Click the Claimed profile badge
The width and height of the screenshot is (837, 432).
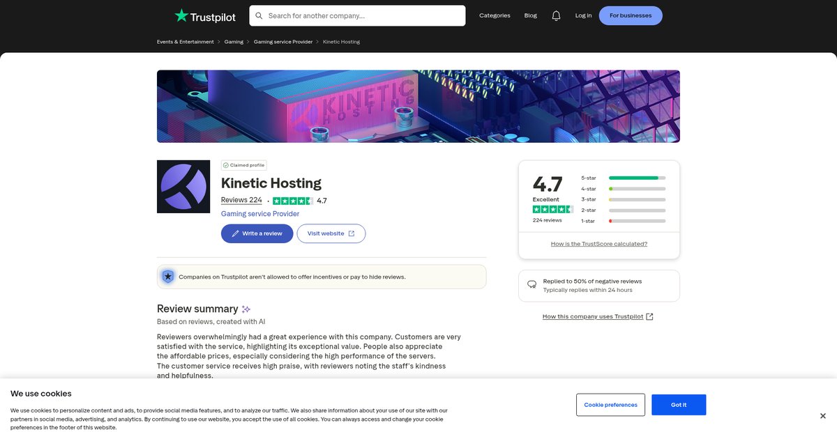click(x=244, y=165)
